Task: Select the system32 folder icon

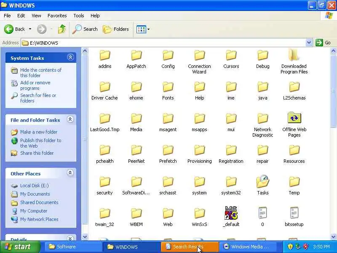Action: pos(231,182)
